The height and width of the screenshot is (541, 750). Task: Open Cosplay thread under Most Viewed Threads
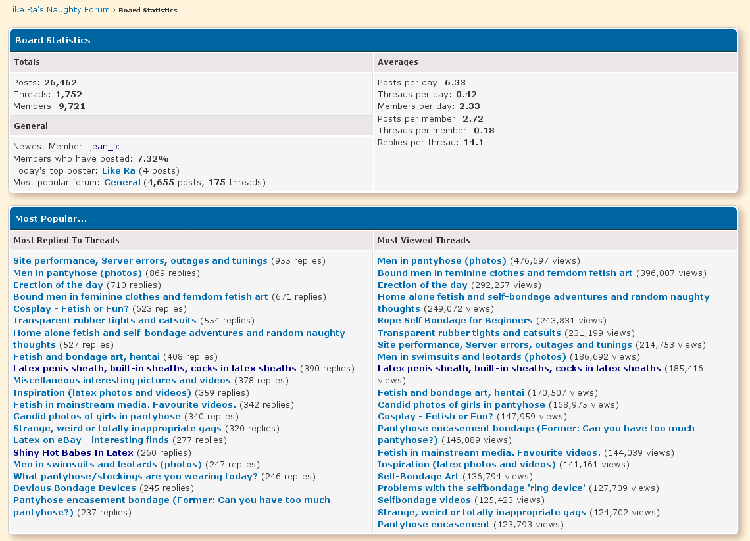coord(435,416)
